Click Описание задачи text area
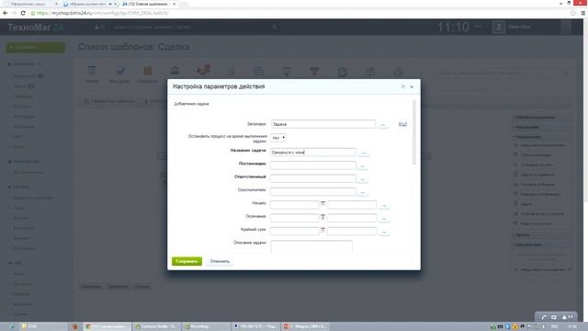The width and height of the screenshot is (588, 331). [311, 246]
